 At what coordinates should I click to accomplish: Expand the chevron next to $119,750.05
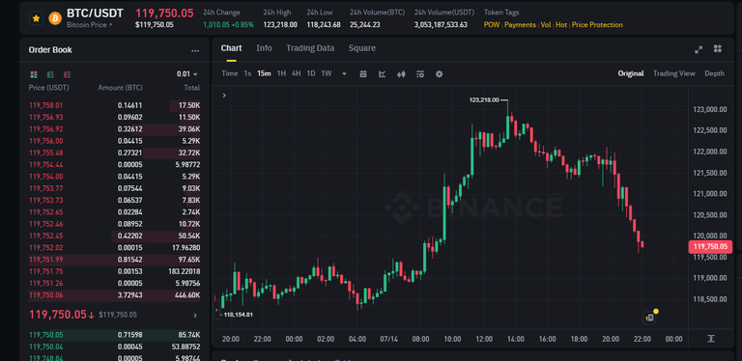(195, 316)
